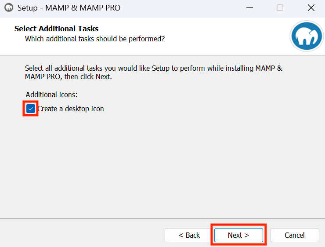Click the 'Additional icons:' group label
This screenshot has height=247, width=325.
pyautogui.click(x=51, y=94)
